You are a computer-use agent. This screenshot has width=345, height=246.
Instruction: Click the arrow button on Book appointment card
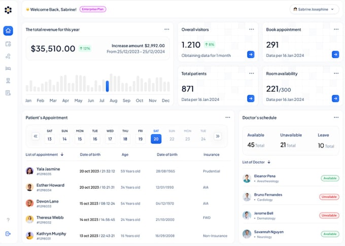tap(335, 54)
